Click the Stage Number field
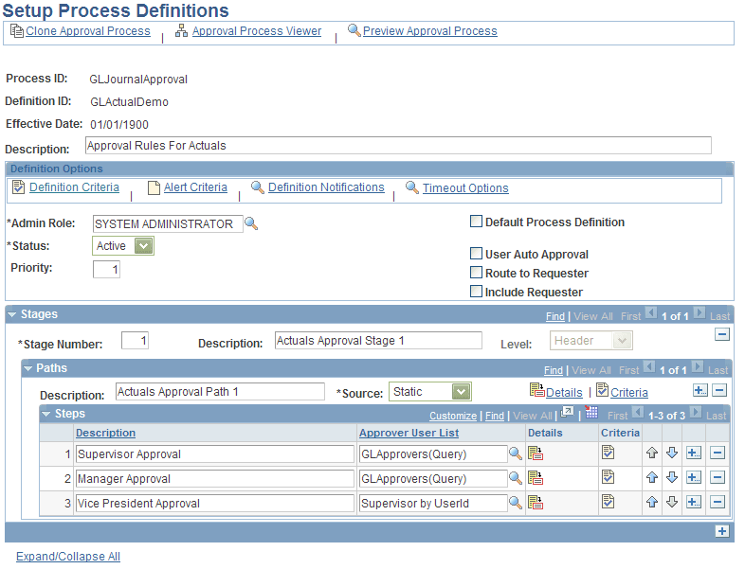Viewport: 745px width, 569px height. (135, 340)
